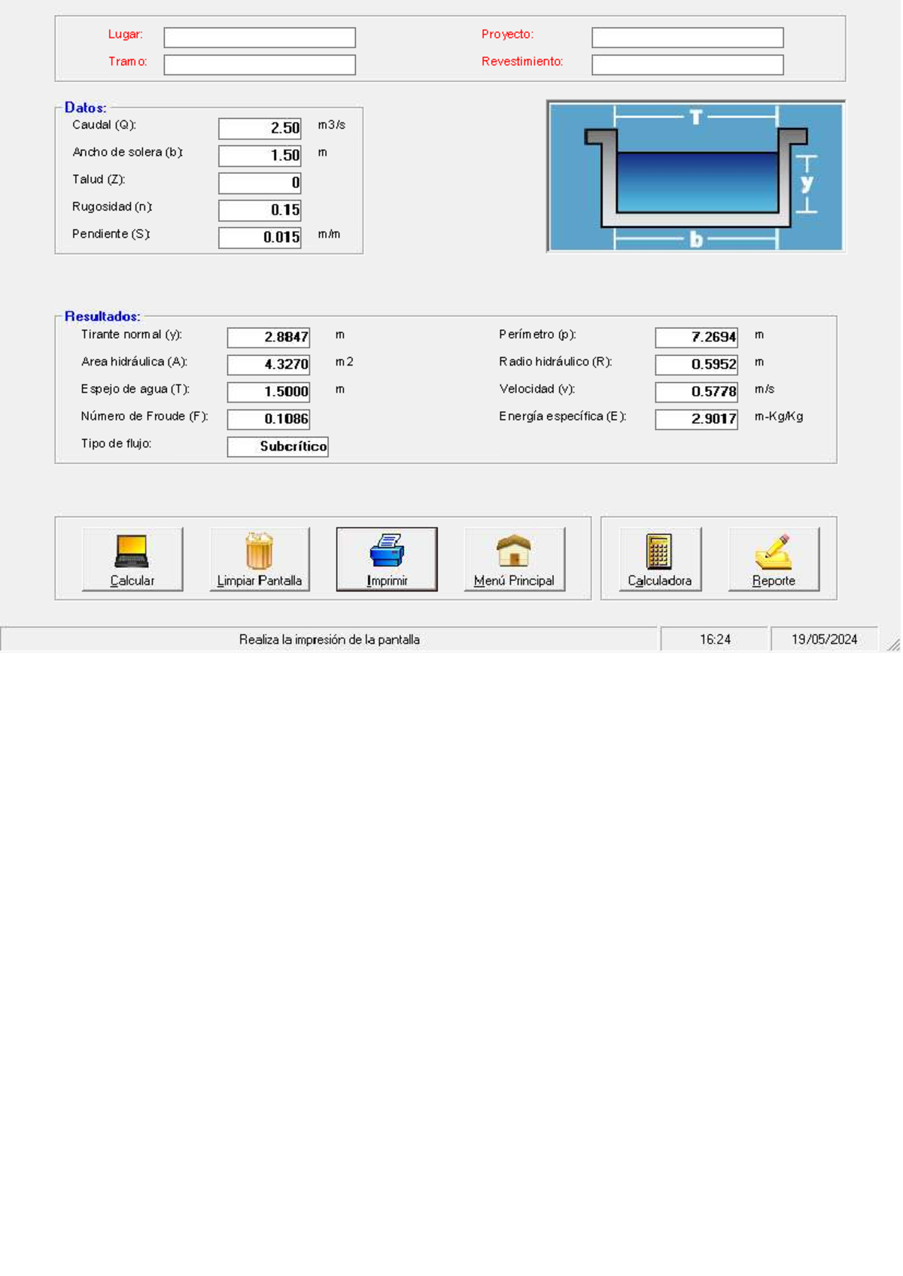Click the rectangular channel section diagram
Screen dimensions: 903x1276
coord(695,177)
